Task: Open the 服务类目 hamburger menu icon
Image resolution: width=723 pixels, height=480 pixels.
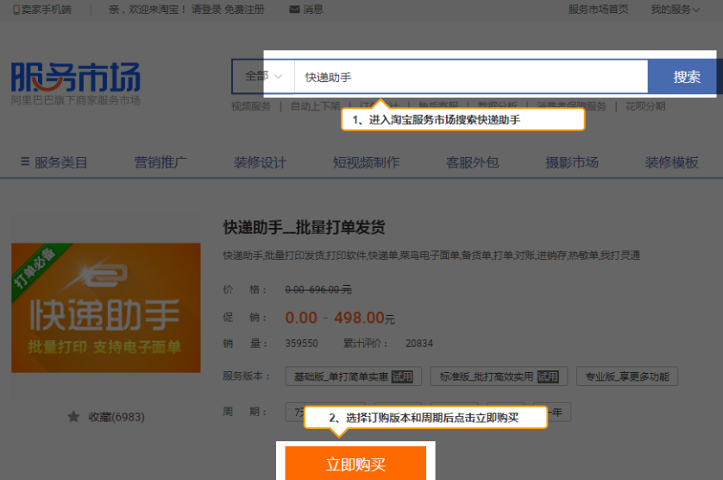Action: pyautogui.click(x=25, y=161)
